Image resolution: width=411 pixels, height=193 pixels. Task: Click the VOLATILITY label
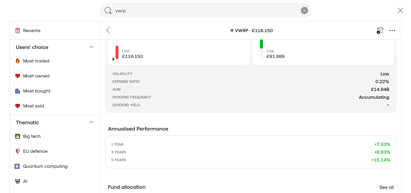click(122, 74)
